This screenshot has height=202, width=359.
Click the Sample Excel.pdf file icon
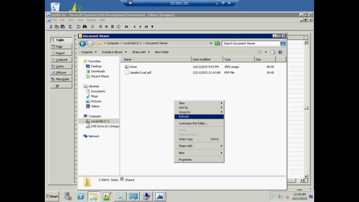coord(127,72)
